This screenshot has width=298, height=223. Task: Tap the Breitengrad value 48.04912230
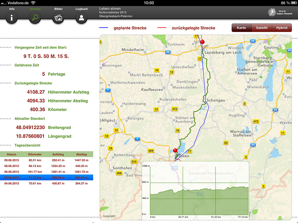click(x=30, y=127)
